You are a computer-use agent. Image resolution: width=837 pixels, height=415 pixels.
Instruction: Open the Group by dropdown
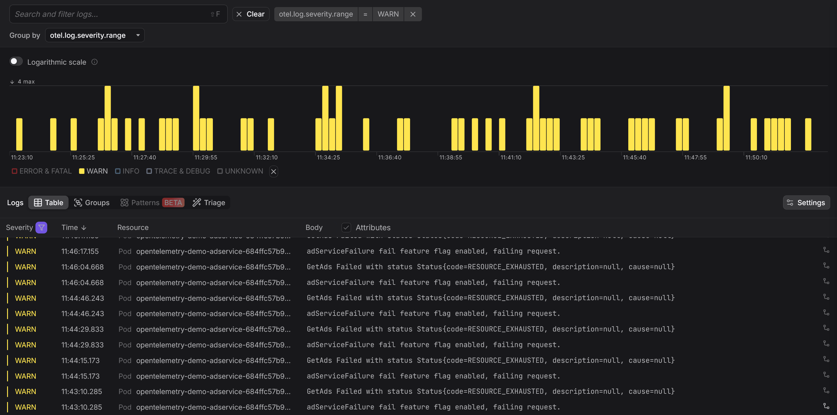point(94,35)
